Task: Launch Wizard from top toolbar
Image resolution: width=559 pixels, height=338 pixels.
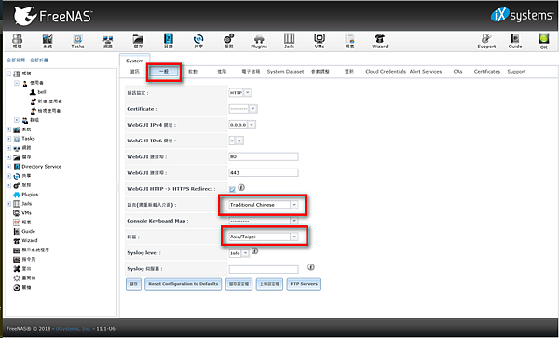Action: click(380, 41)
